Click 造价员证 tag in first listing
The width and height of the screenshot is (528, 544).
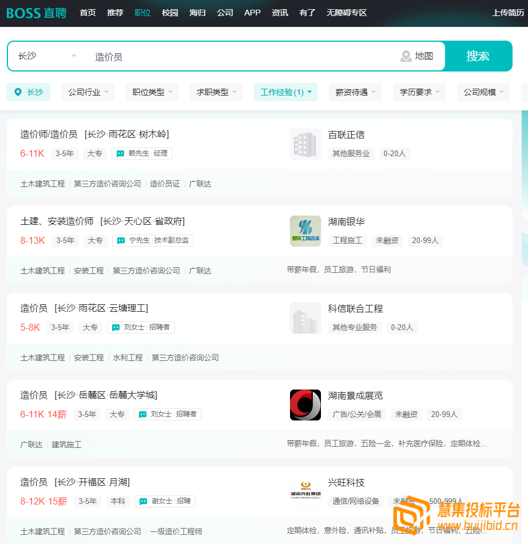165,184
